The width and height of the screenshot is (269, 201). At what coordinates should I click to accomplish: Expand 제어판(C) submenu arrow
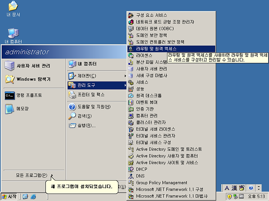pyautogui.click(x=125, y=76)
